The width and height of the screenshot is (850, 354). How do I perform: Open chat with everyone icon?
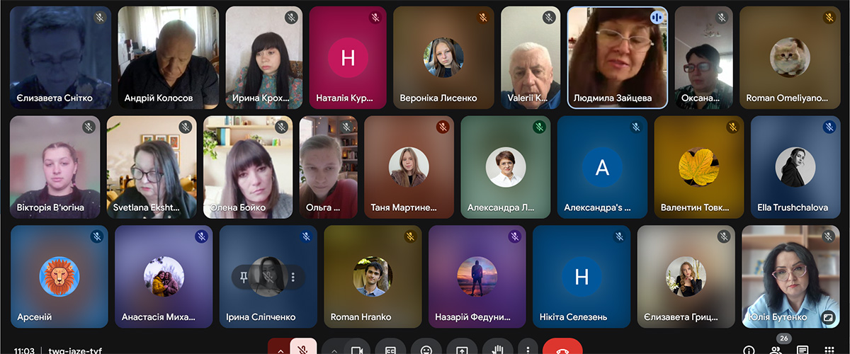pyautogui.click(x=803, y=350)
